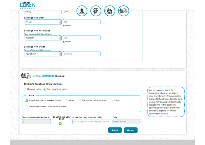This screenshot has width=205, height=145.
Task: Go to the family document step icon
Action: click(x=124, y=11)
